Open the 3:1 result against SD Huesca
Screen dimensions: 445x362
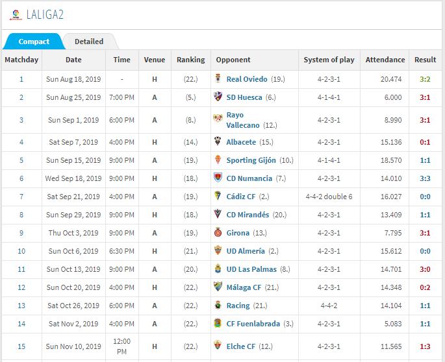click(425, 97)
